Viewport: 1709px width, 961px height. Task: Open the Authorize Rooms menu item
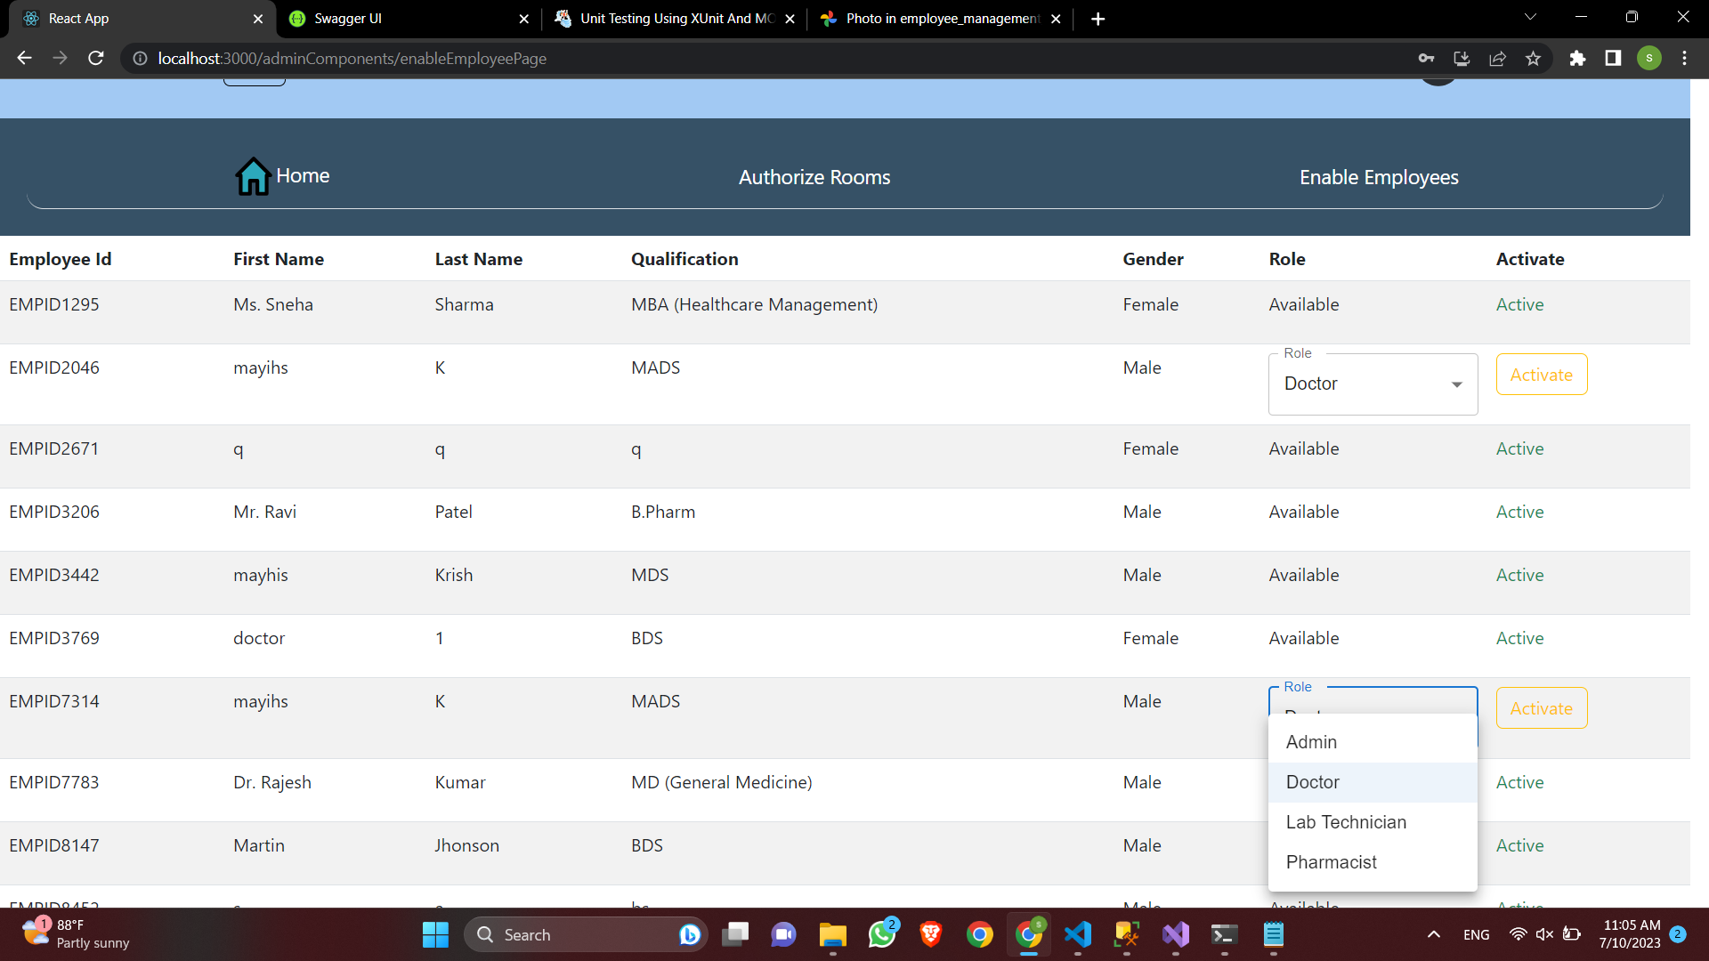(x=814, y=176)
